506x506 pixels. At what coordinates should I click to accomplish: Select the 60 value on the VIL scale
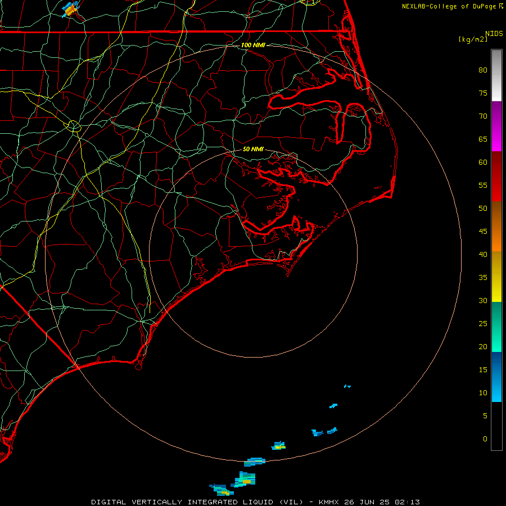483,162
